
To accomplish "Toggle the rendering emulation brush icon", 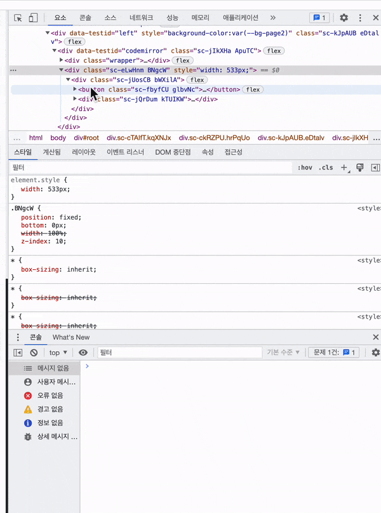I will [x=359, y=168].
